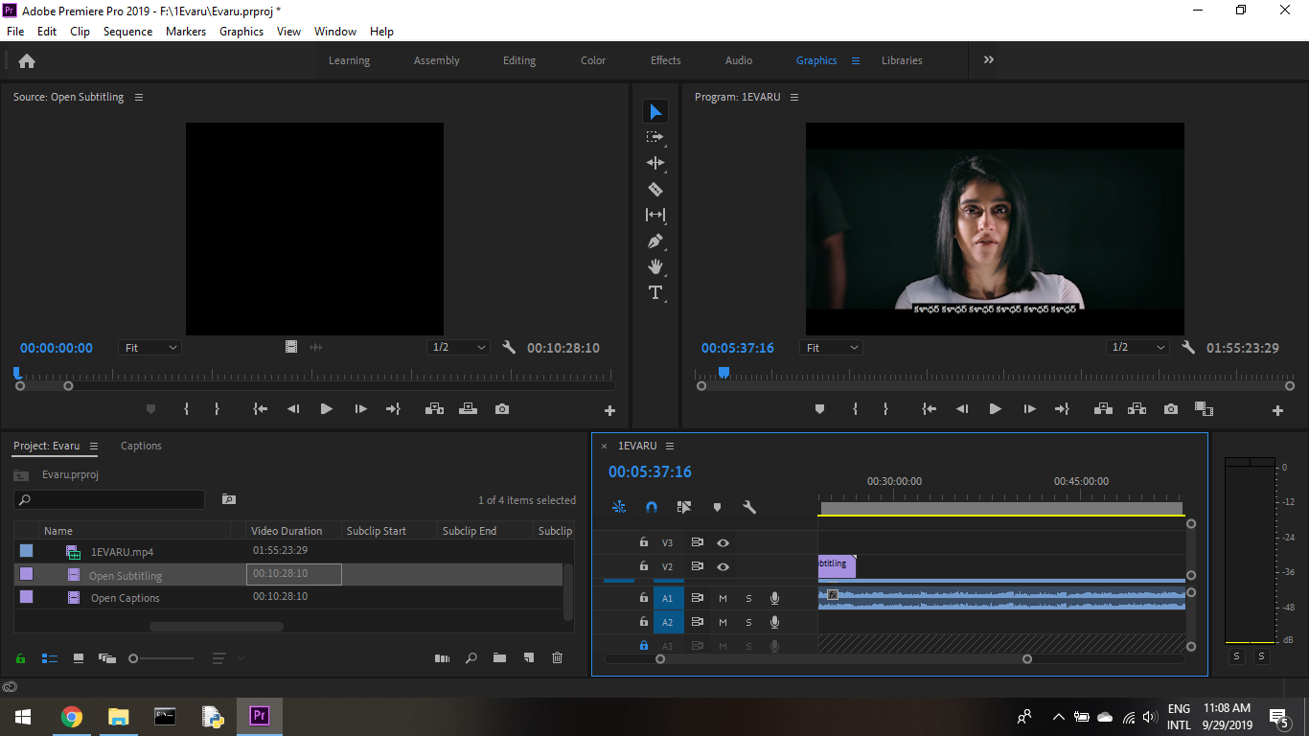
Task: Click the Export Frame camera icon in Program monitor
Action: pyautogui.click(x=1170, y=409)
